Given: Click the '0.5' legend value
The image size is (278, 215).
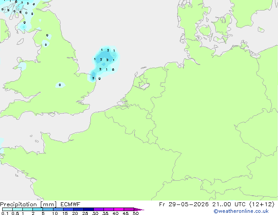Looking at the screenshot, I should point(15,213).
